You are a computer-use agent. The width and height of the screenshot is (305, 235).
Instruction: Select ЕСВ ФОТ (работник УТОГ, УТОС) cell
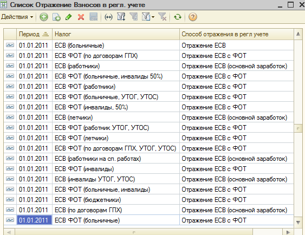click(x=116, y=128)
